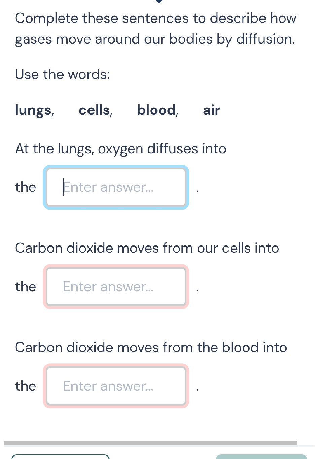Click 'the' label before the first answer box

(x=26, y=187)
